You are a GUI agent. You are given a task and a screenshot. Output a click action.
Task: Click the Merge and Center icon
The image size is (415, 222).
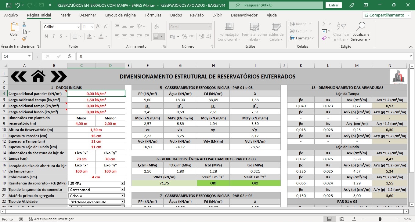tap(156, 36)
